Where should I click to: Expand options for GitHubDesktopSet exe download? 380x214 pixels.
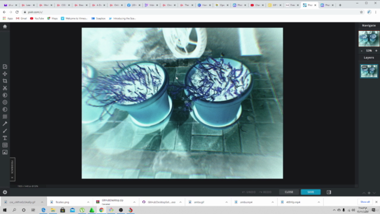click(180, 202)
